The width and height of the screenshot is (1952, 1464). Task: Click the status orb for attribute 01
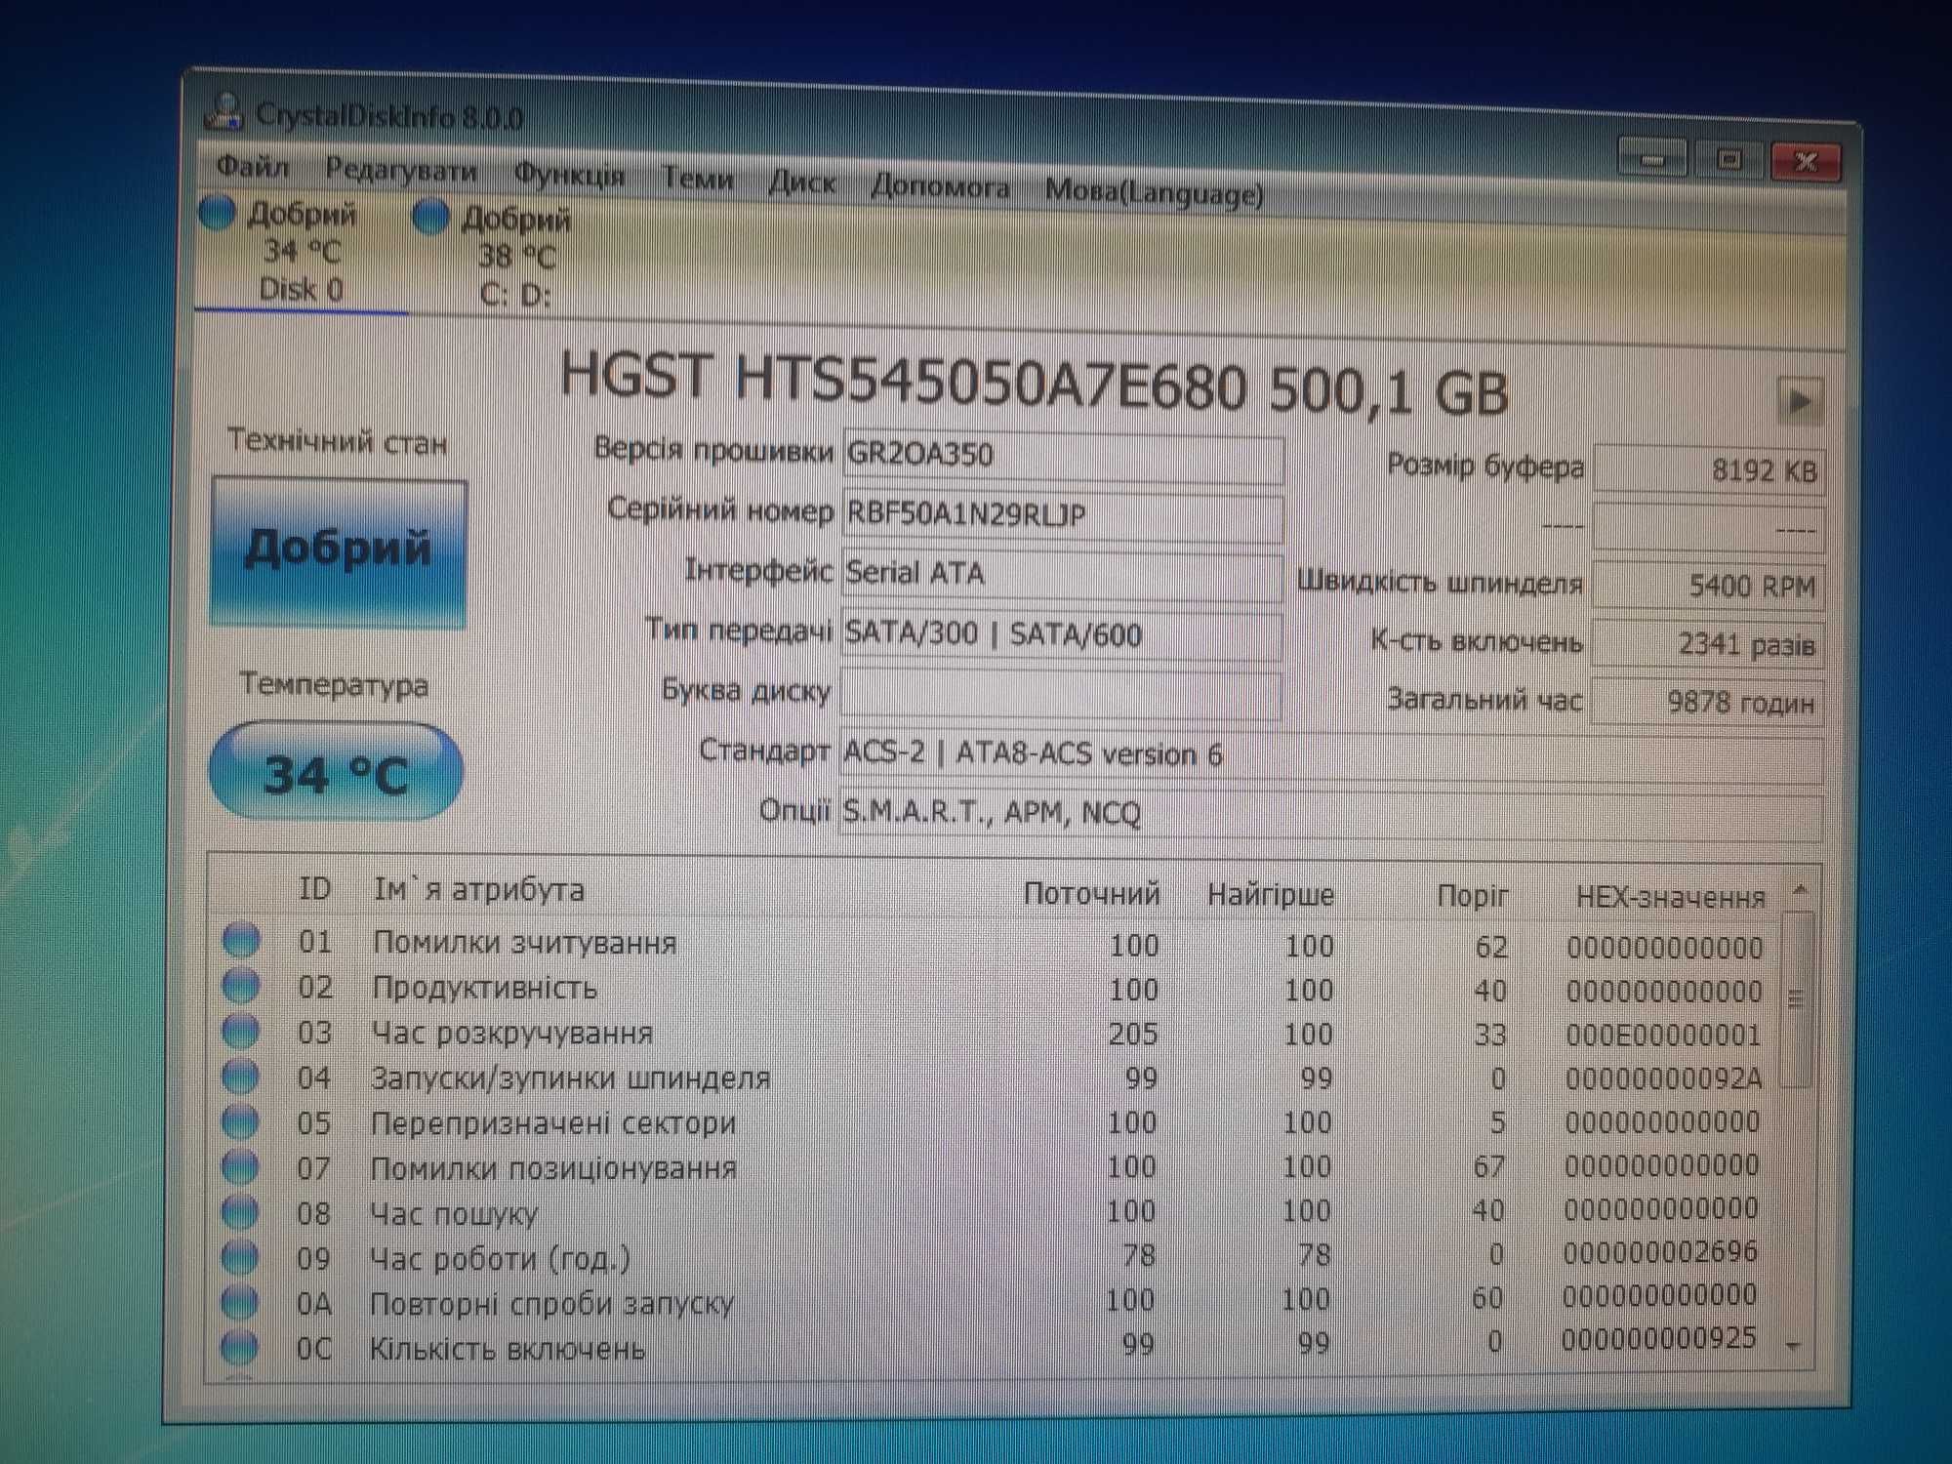coord(241,940)
